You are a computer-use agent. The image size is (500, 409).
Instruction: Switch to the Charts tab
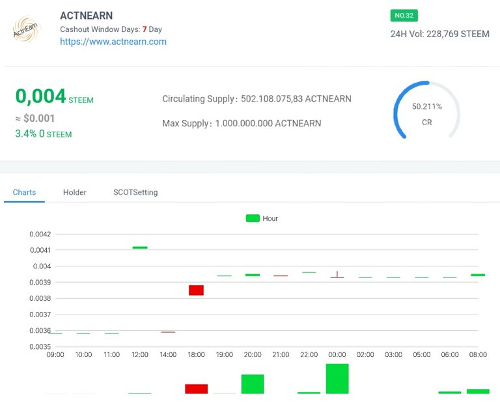click(24, 192)
